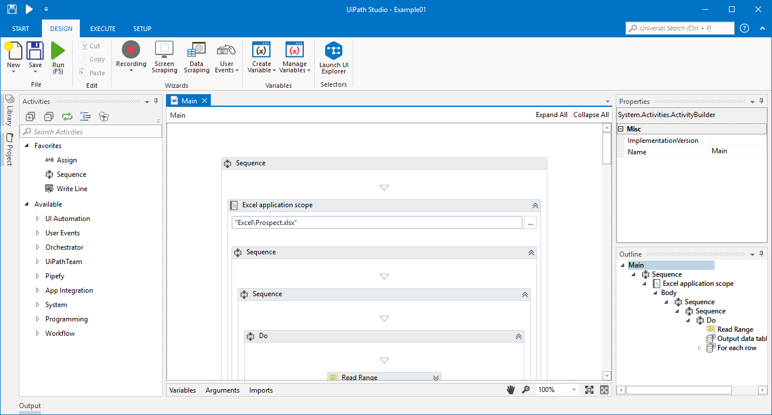Expand For each row in Outline
Image resolution: width=772 pixels, height=415 pixels.
point(699,348)
